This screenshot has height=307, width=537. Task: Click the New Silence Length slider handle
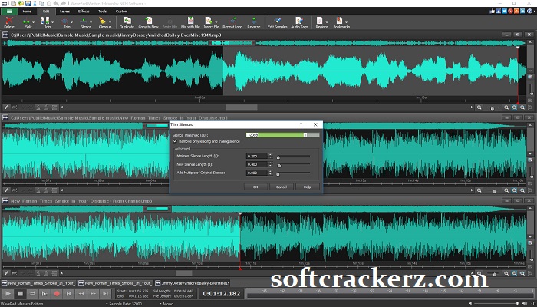point(278,166)
